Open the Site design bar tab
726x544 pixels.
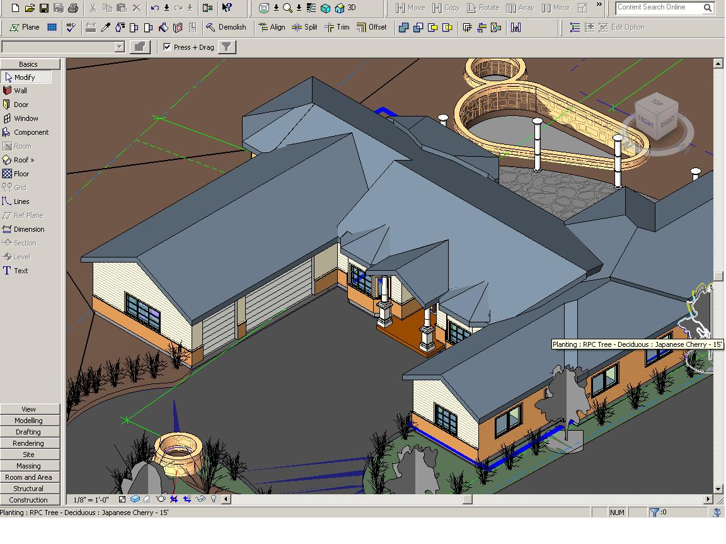click(x=30, y=454)
